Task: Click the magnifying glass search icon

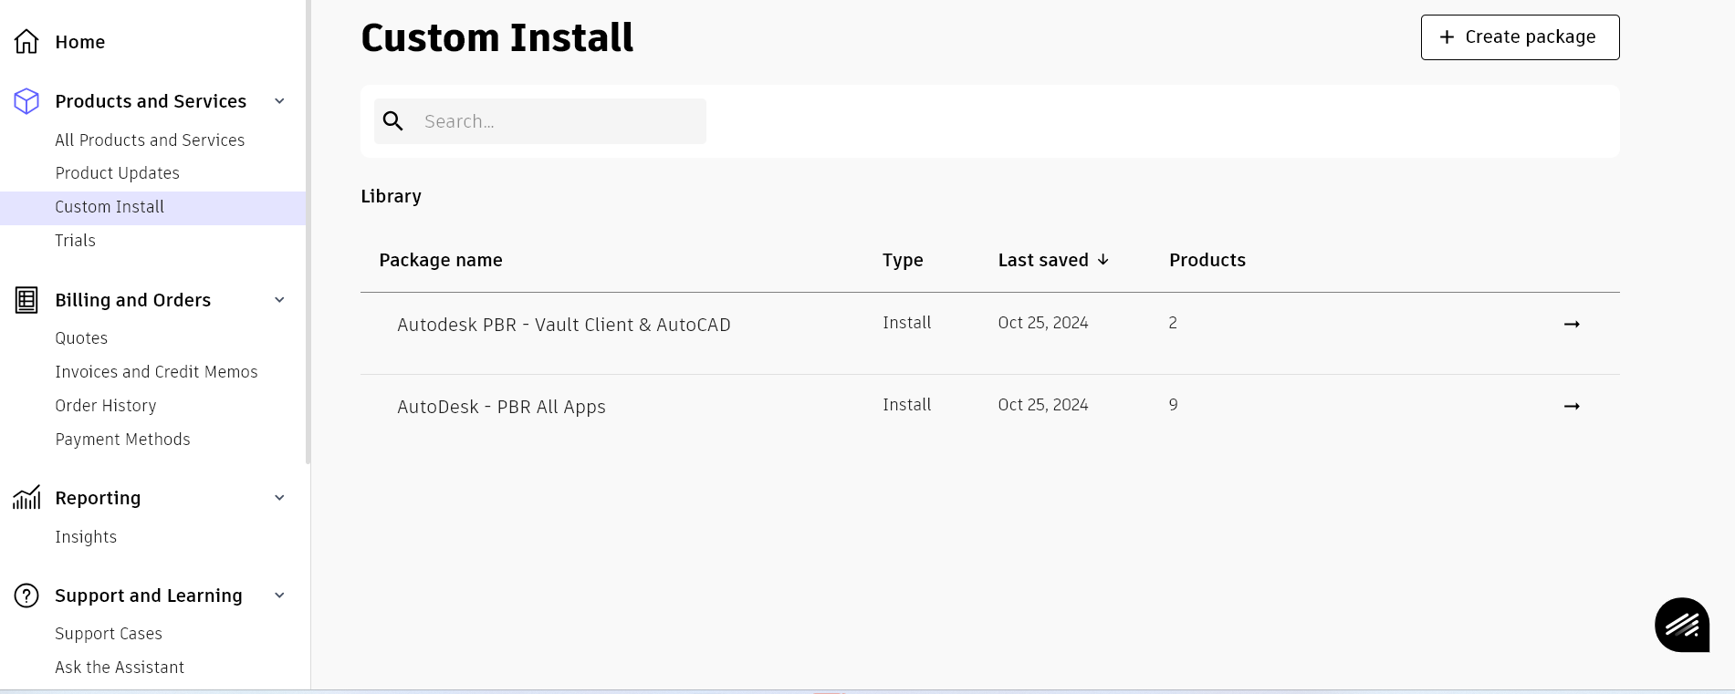Action: coord(393,121)
